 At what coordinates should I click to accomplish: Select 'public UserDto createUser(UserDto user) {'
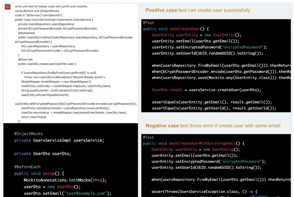point(47,64)
